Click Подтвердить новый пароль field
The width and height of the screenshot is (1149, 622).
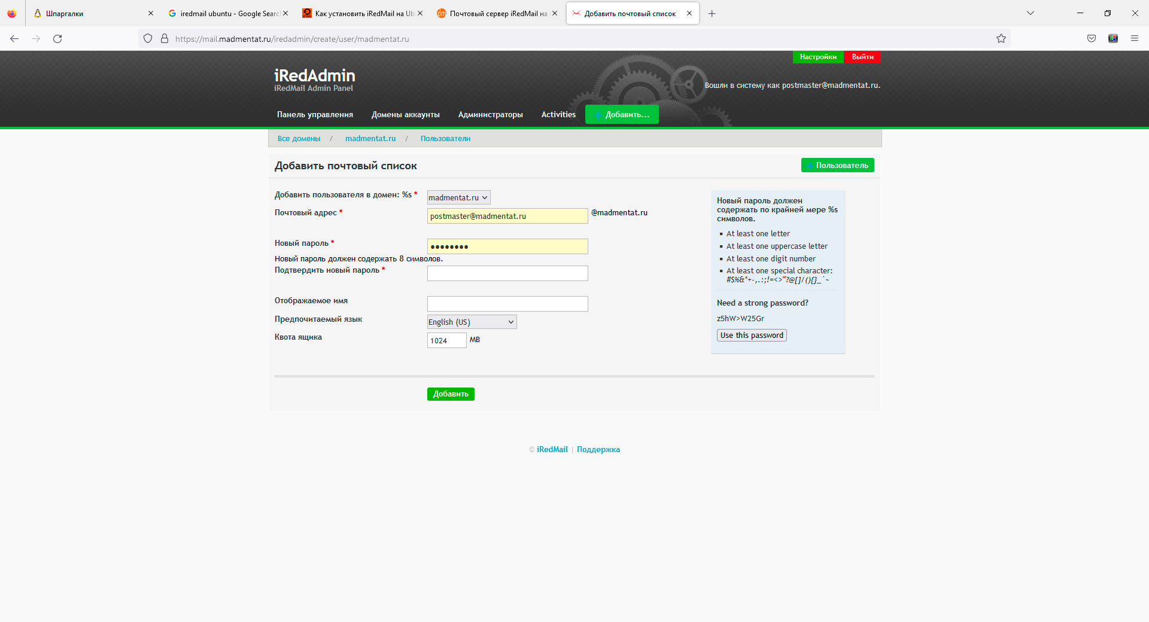point(507,274)
